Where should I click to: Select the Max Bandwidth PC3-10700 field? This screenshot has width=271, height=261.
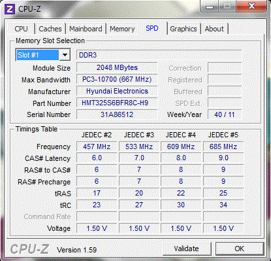tap(117, 79)
